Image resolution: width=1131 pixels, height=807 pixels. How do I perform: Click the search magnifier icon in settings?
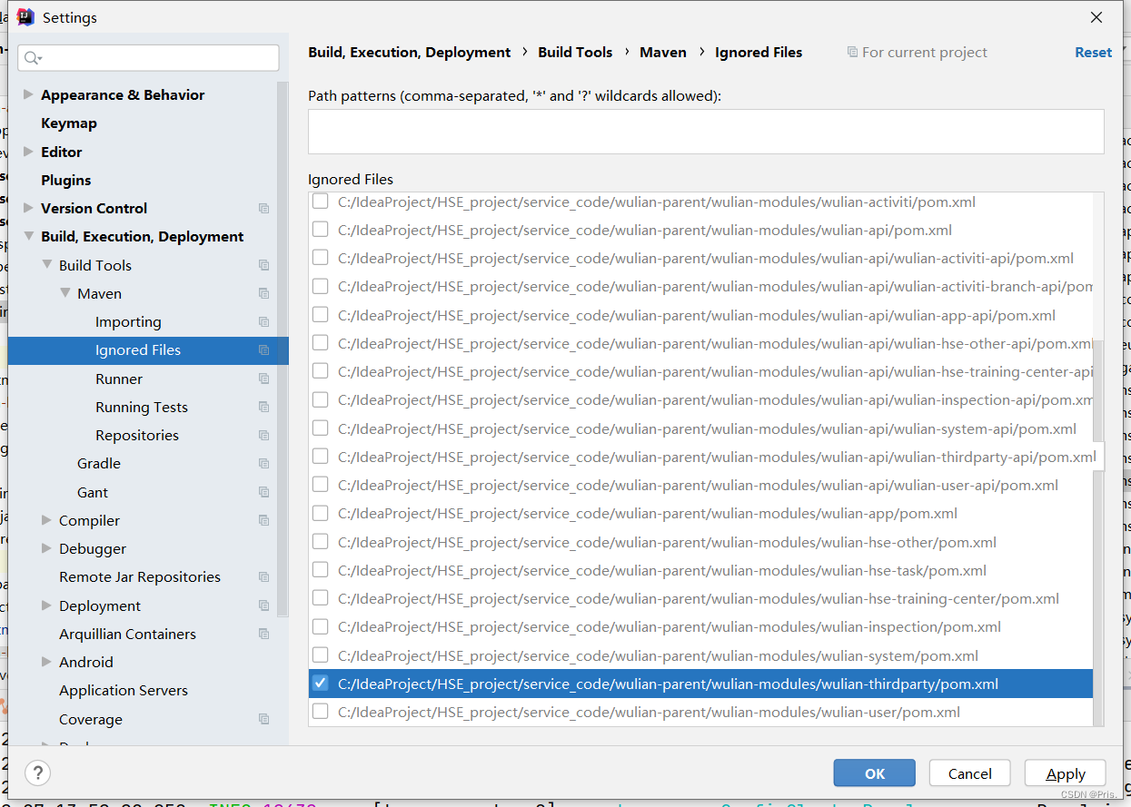[x=33, y=58]
